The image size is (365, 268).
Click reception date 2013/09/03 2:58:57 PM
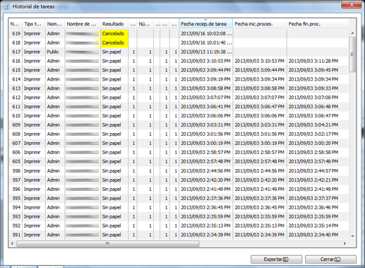click(205, 152)
